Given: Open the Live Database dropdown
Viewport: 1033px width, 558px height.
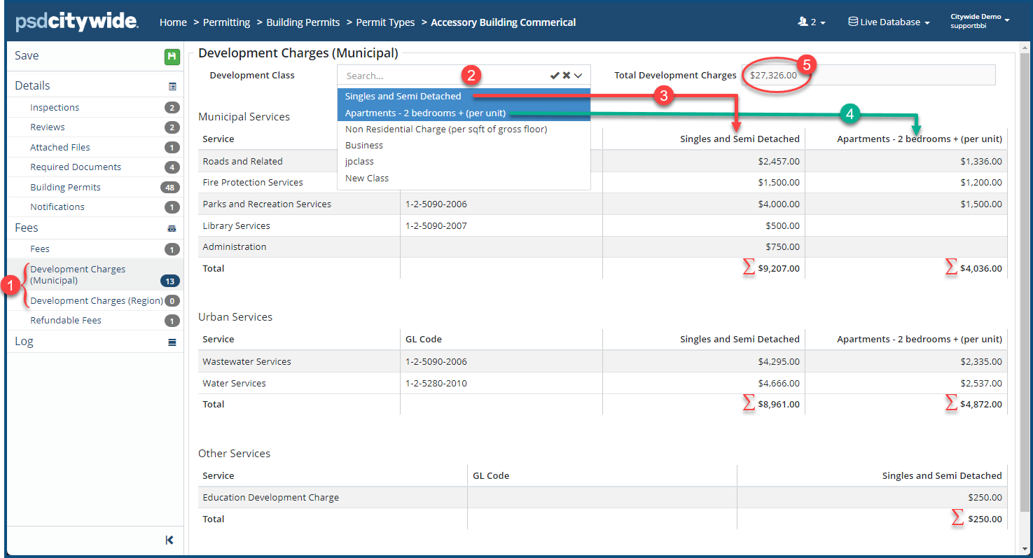Looking at the screenshot, I should (x=889, y=22).
